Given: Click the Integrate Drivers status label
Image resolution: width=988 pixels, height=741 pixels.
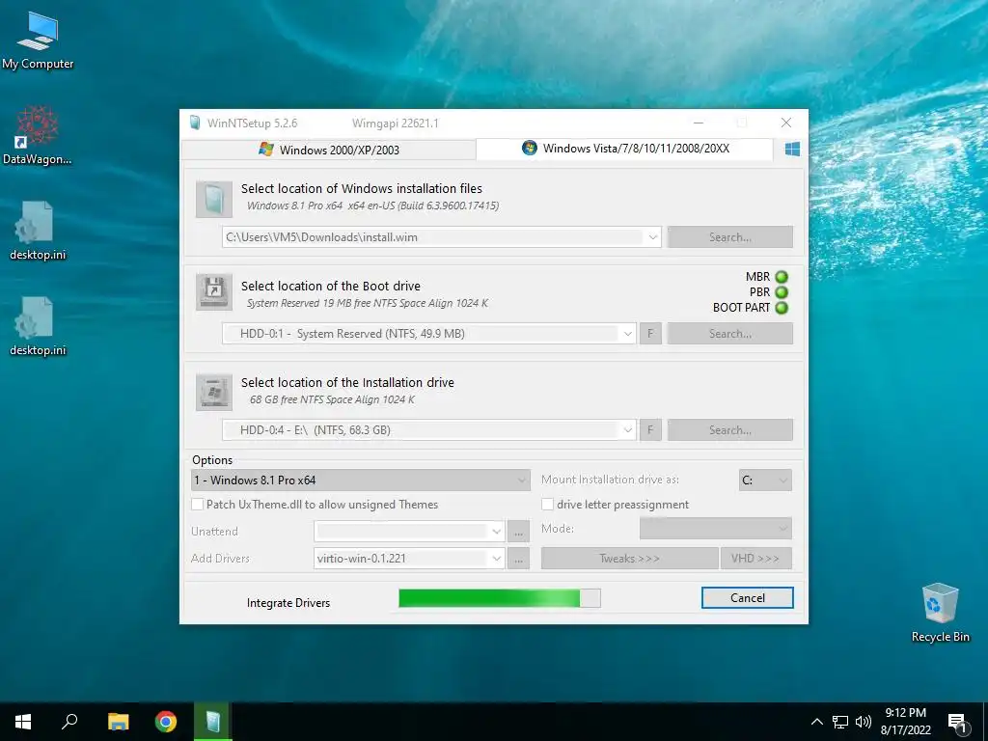Looking at the screenshot, I should pyautogui.click(x=288, y=603).
